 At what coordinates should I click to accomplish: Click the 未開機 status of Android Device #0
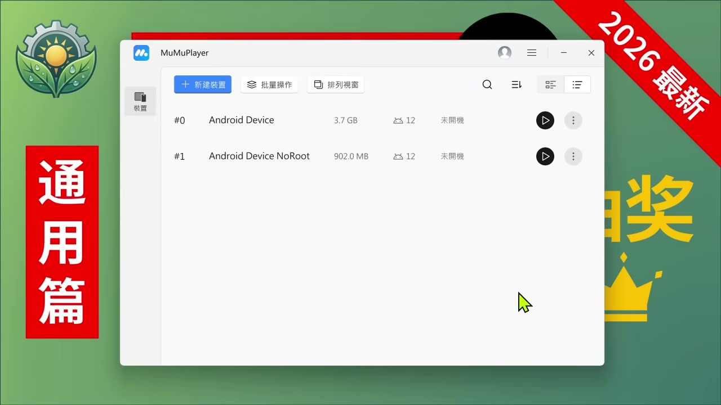[x=452, y=120]
